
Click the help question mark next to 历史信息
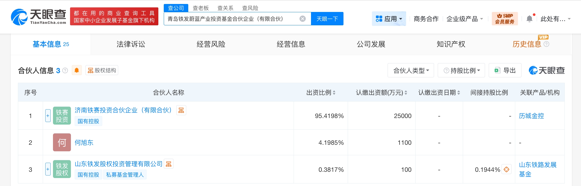pos(546,44)
